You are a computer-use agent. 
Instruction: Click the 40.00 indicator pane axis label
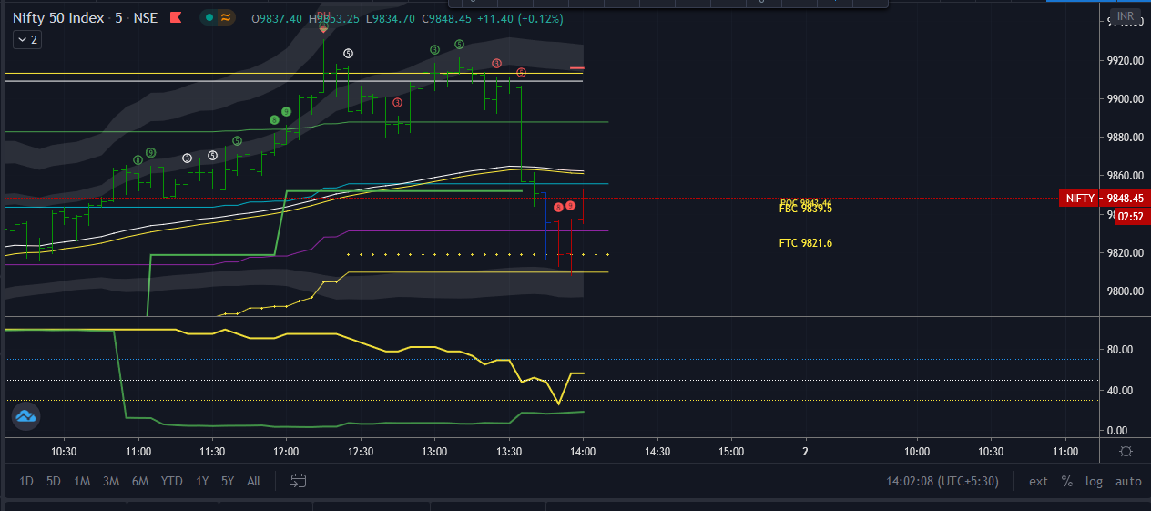(1119, 390)
